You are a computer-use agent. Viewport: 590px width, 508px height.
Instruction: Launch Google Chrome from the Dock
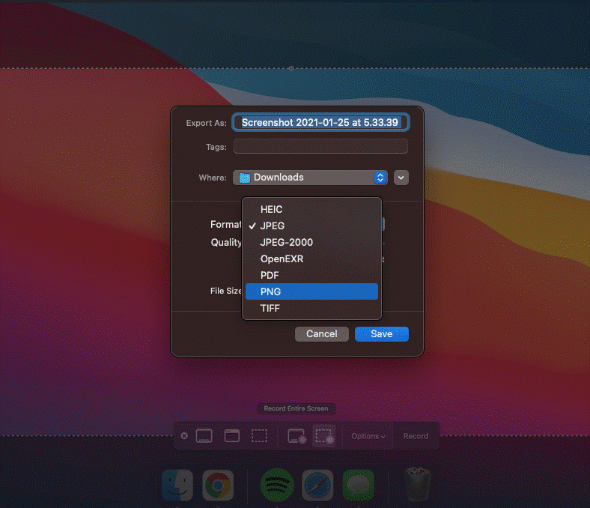point(218,485)
